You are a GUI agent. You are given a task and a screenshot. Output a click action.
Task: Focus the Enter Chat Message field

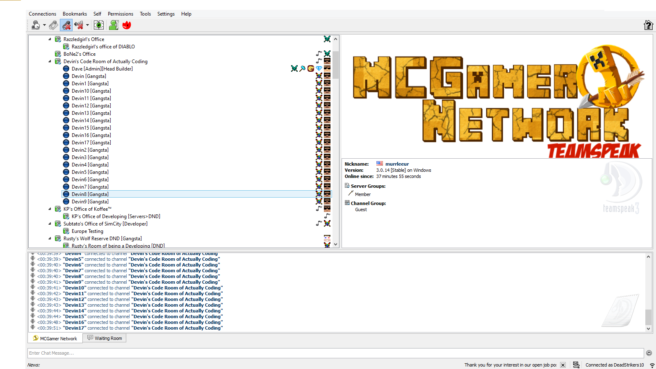[x=335, y=353]
